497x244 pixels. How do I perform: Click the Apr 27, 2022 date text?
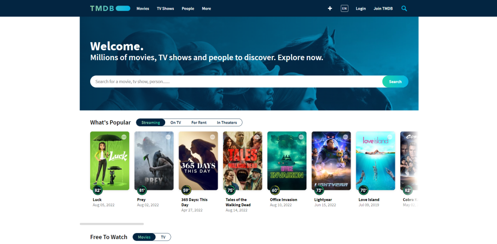(192, 210)
